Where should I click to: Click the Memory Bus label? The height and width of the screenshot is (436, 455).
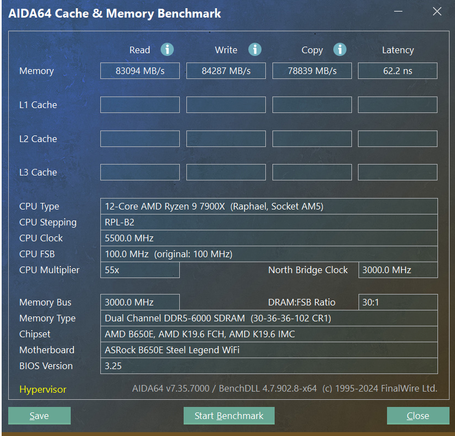coord(46,303)
